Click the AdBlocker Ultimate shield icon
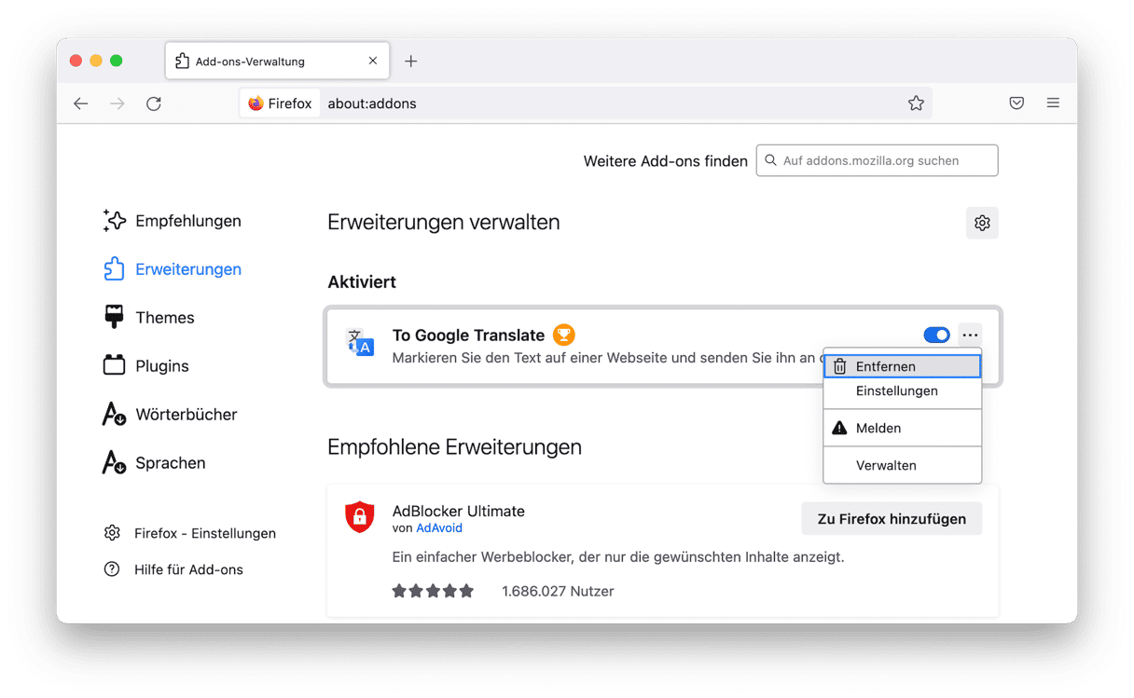This screenshot has width=1134, height=698. click(360, 517)
